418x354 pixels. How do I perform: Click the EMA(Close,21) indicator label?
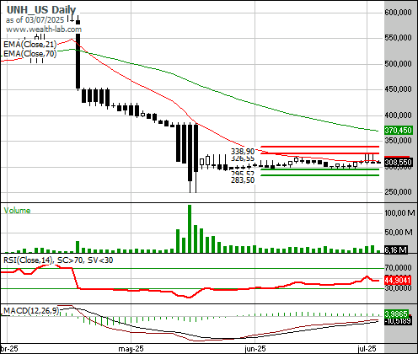[x=29, y=45]
